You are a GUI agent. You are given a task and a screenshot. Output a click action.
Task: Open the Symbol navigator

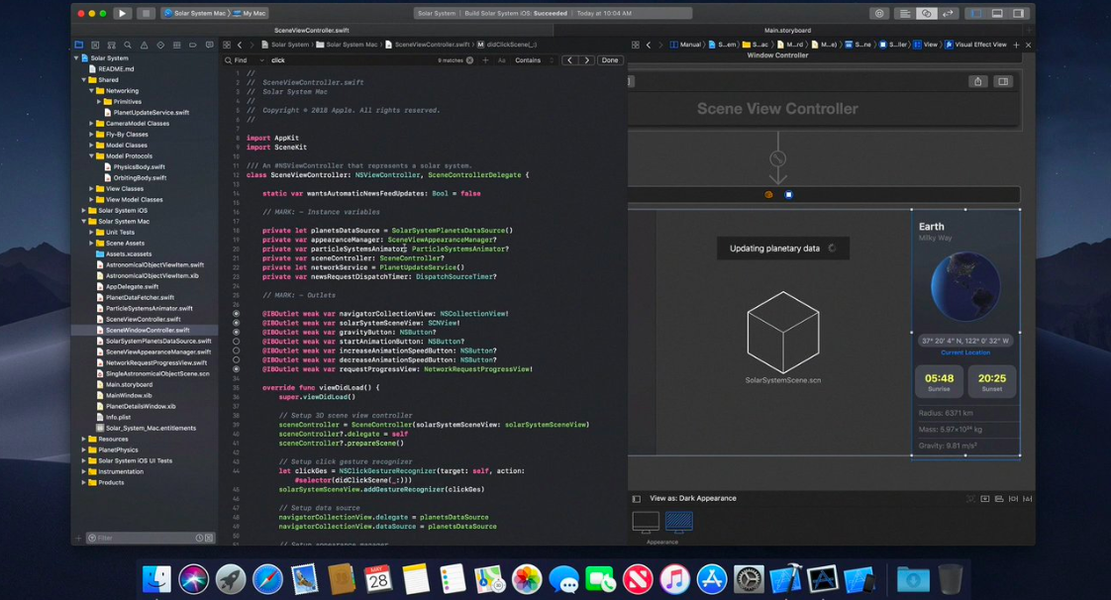pyautogui.click(x=111, y=45)
